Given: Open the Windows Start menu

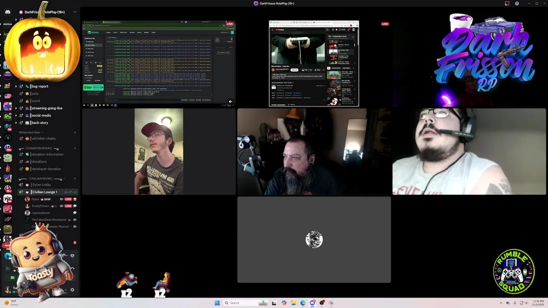Looking at the screenshot, I should click(x=217, y=303).
